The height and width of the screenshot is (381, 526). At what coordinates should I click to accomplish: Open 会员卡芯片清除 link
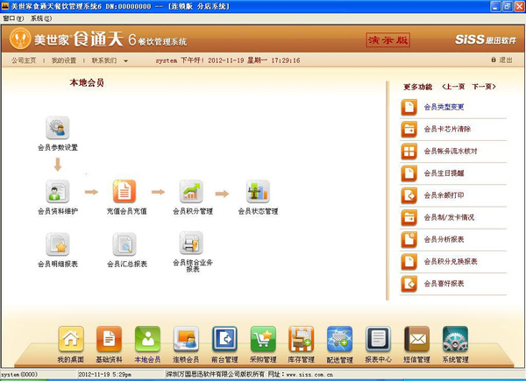[x=447, y=130]
